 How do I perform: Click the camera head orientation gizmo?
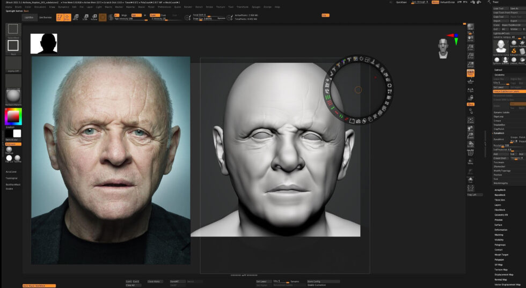444,47
